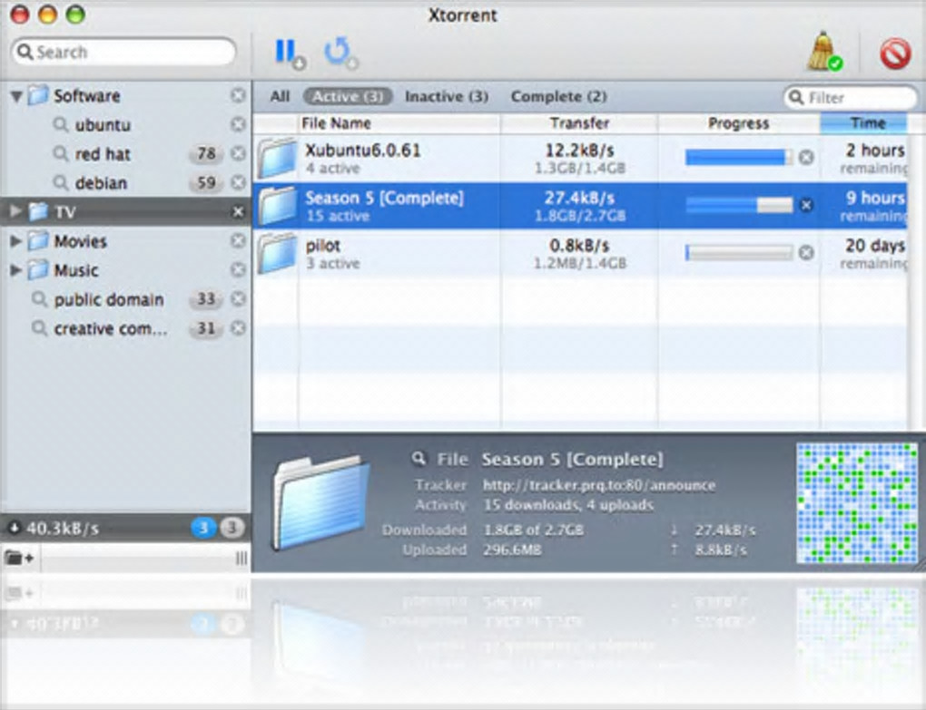Screen dimensions: 926x710
Task: Click the magnifier icon beside File label
Action: tap(419, 458)
